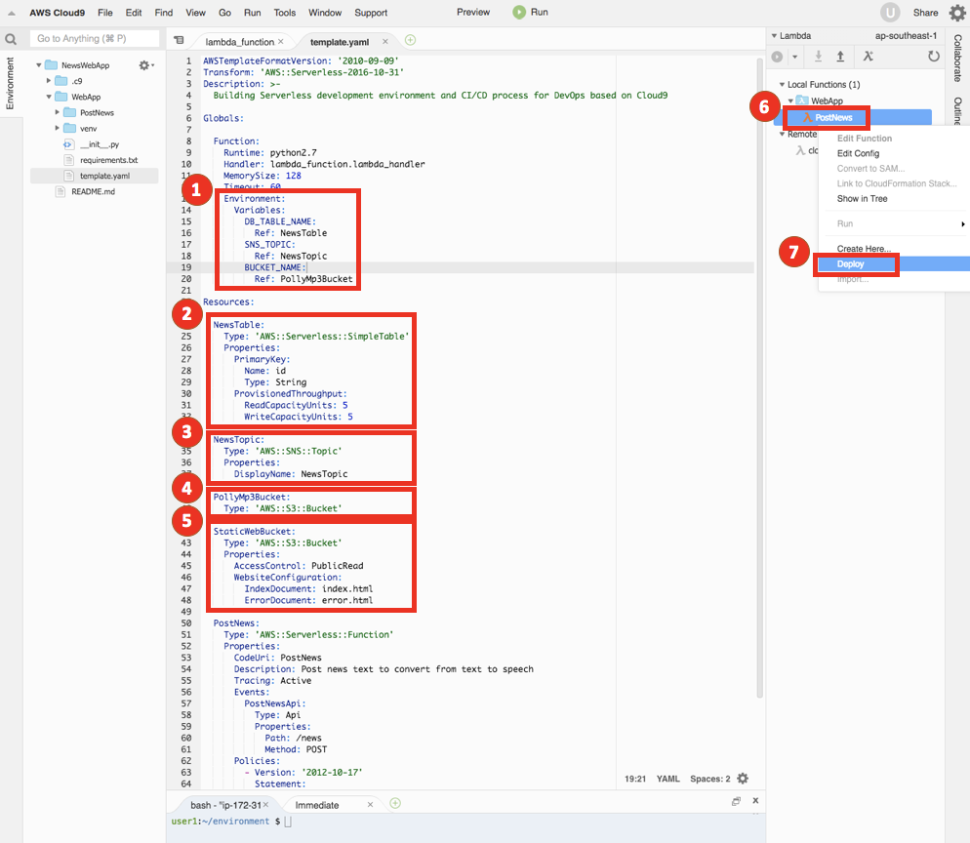The image size is (970, 843).
Task: Close the bash terminal tab
Action: (266, 805)
